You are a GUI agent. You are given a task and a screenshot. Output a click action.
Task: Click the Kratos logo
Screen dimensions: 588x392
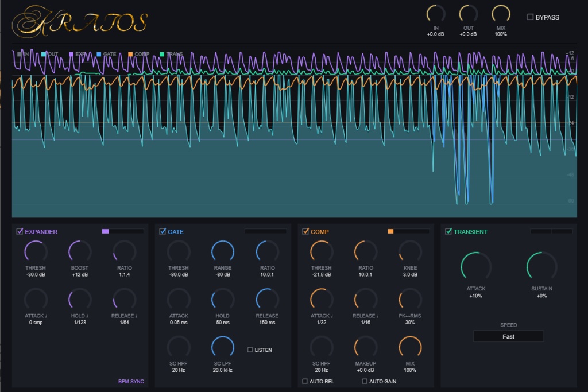80,22
